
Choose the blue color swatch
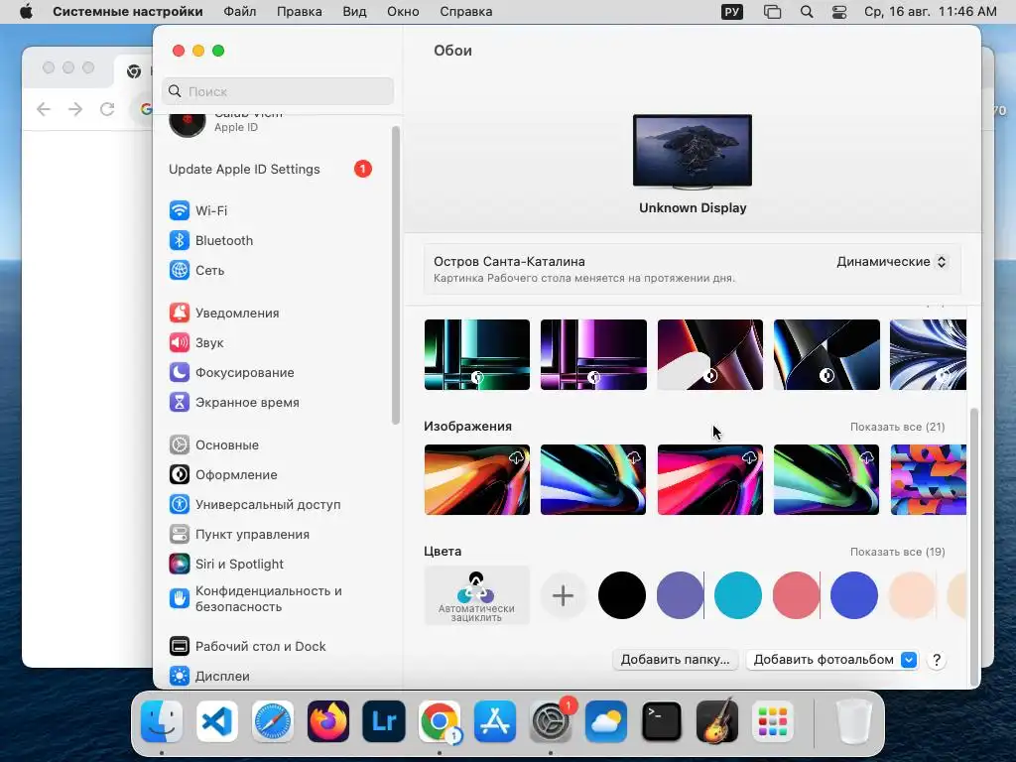pos(854,595)
